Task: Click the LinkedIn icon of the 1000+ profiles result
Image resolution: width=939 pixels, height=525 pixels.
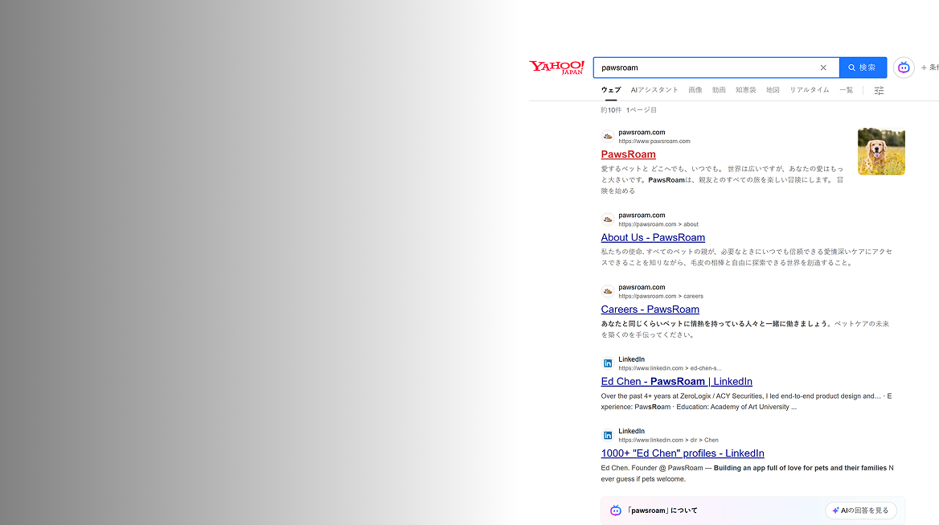Action: click(x=608, y=436)
